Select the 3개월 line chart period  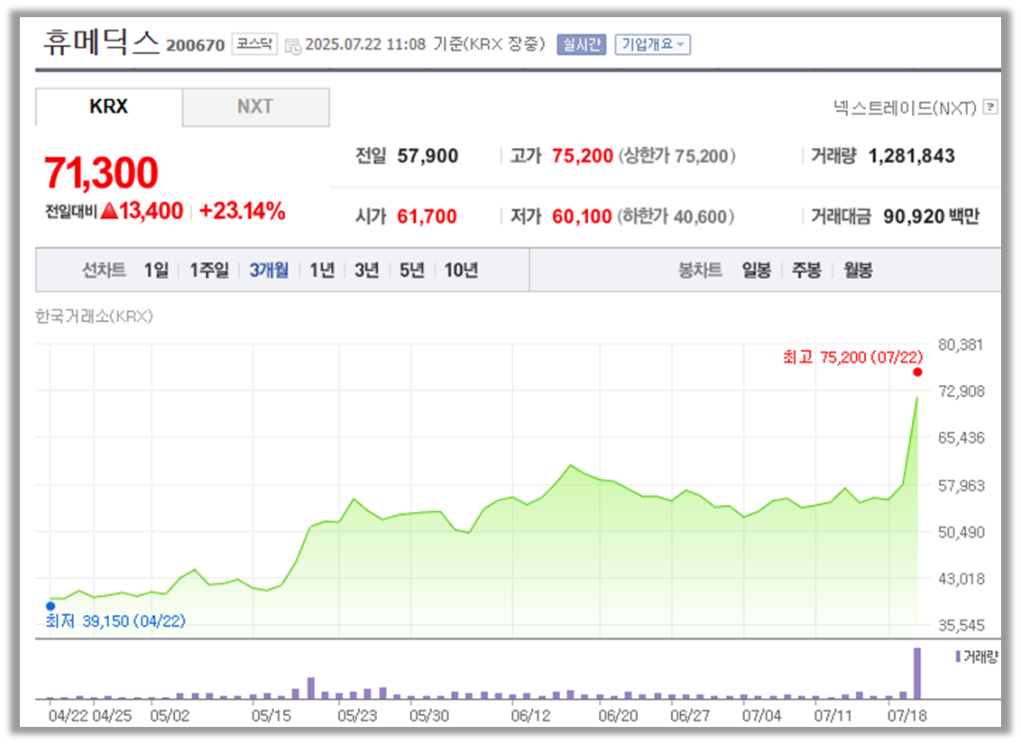pyautogui.click(x=269, y=270)
